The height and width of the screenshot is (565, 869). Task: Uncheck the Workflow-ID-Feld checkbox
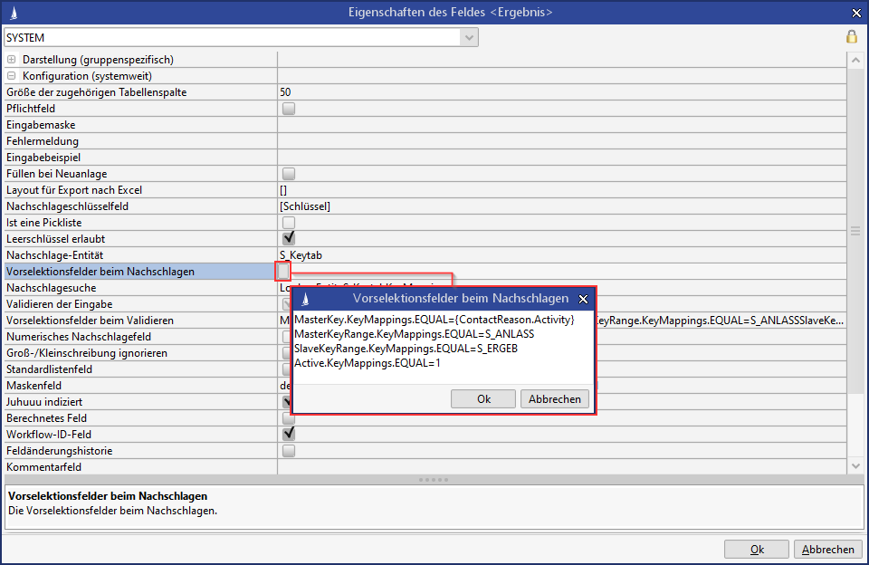click(289, 435)
